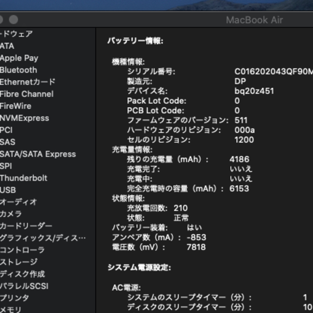Choose PCI in the hardware list
The width and height of the screenshot is (313, 313).
click(6, 130)
